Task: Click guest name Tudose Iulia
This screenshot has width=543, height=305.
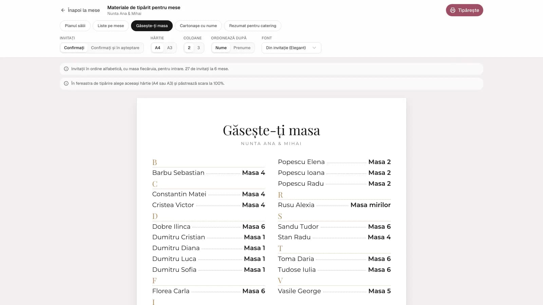Action: click(x=297, y=270)
